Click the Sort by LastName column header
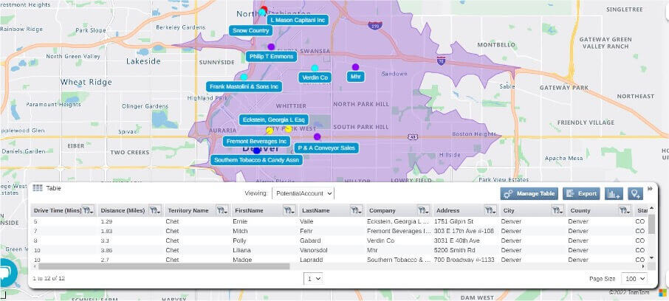The image size is (669, 301). coord(316,210)
